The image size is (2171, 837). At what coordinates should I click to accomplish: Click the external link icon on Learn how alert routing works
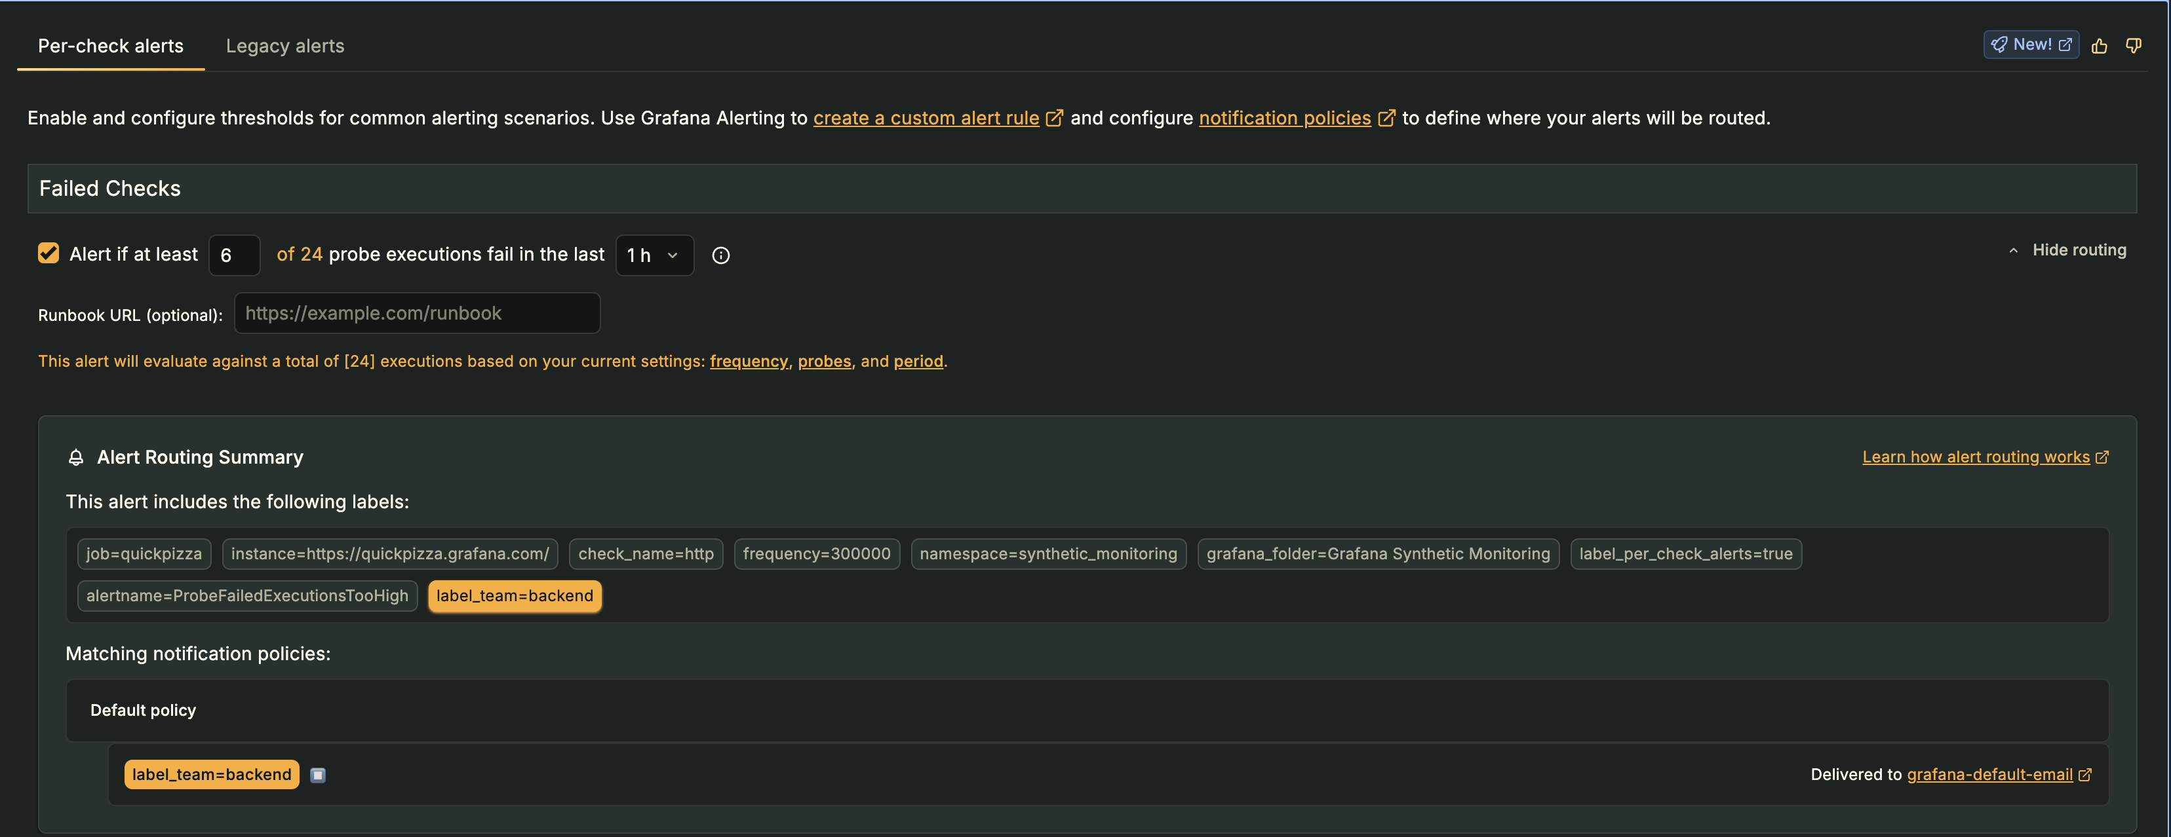point(2103,456)
